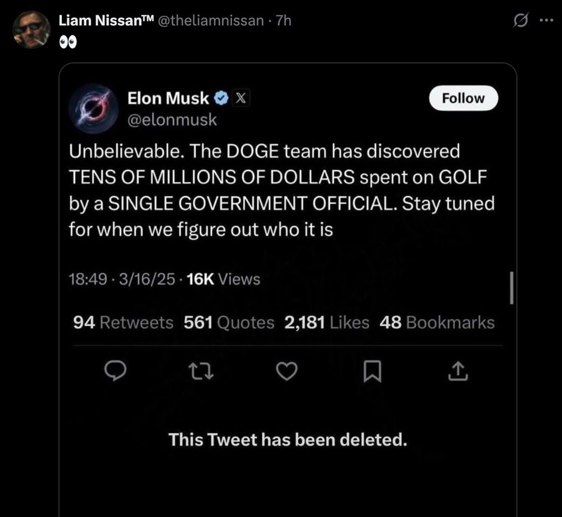This screenshot has width=562, height=517.
Task: Click the @elonmusk handle
Action: pyautogui.click(x=172, y=120)
